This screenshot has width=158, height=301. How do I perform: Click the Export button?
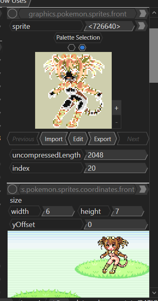coord(103,139)
